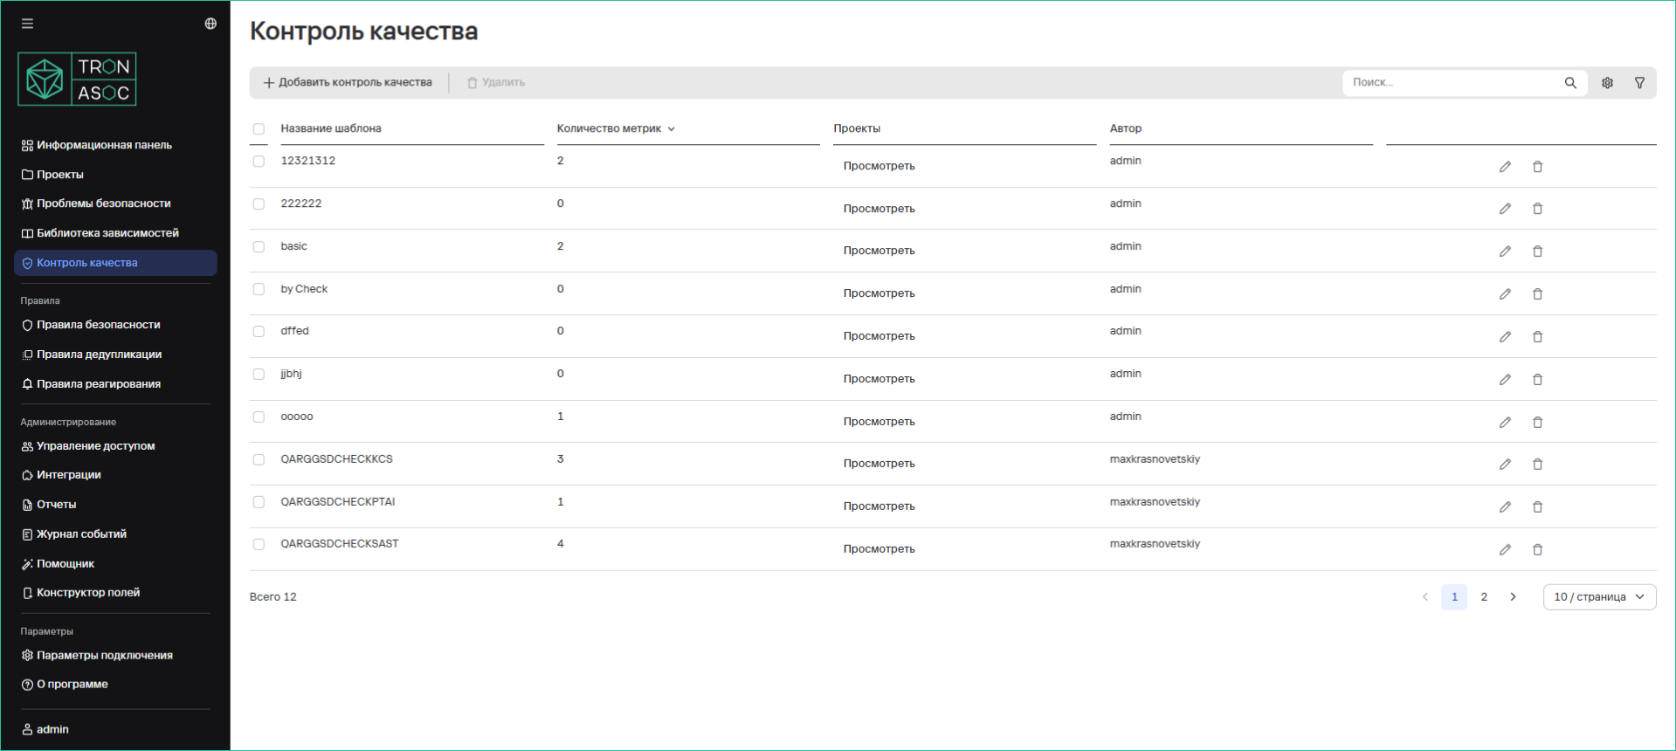Click Просмотреть link for ooooo template
This screenshot has width=1676, height=751.
pos(879,422)
